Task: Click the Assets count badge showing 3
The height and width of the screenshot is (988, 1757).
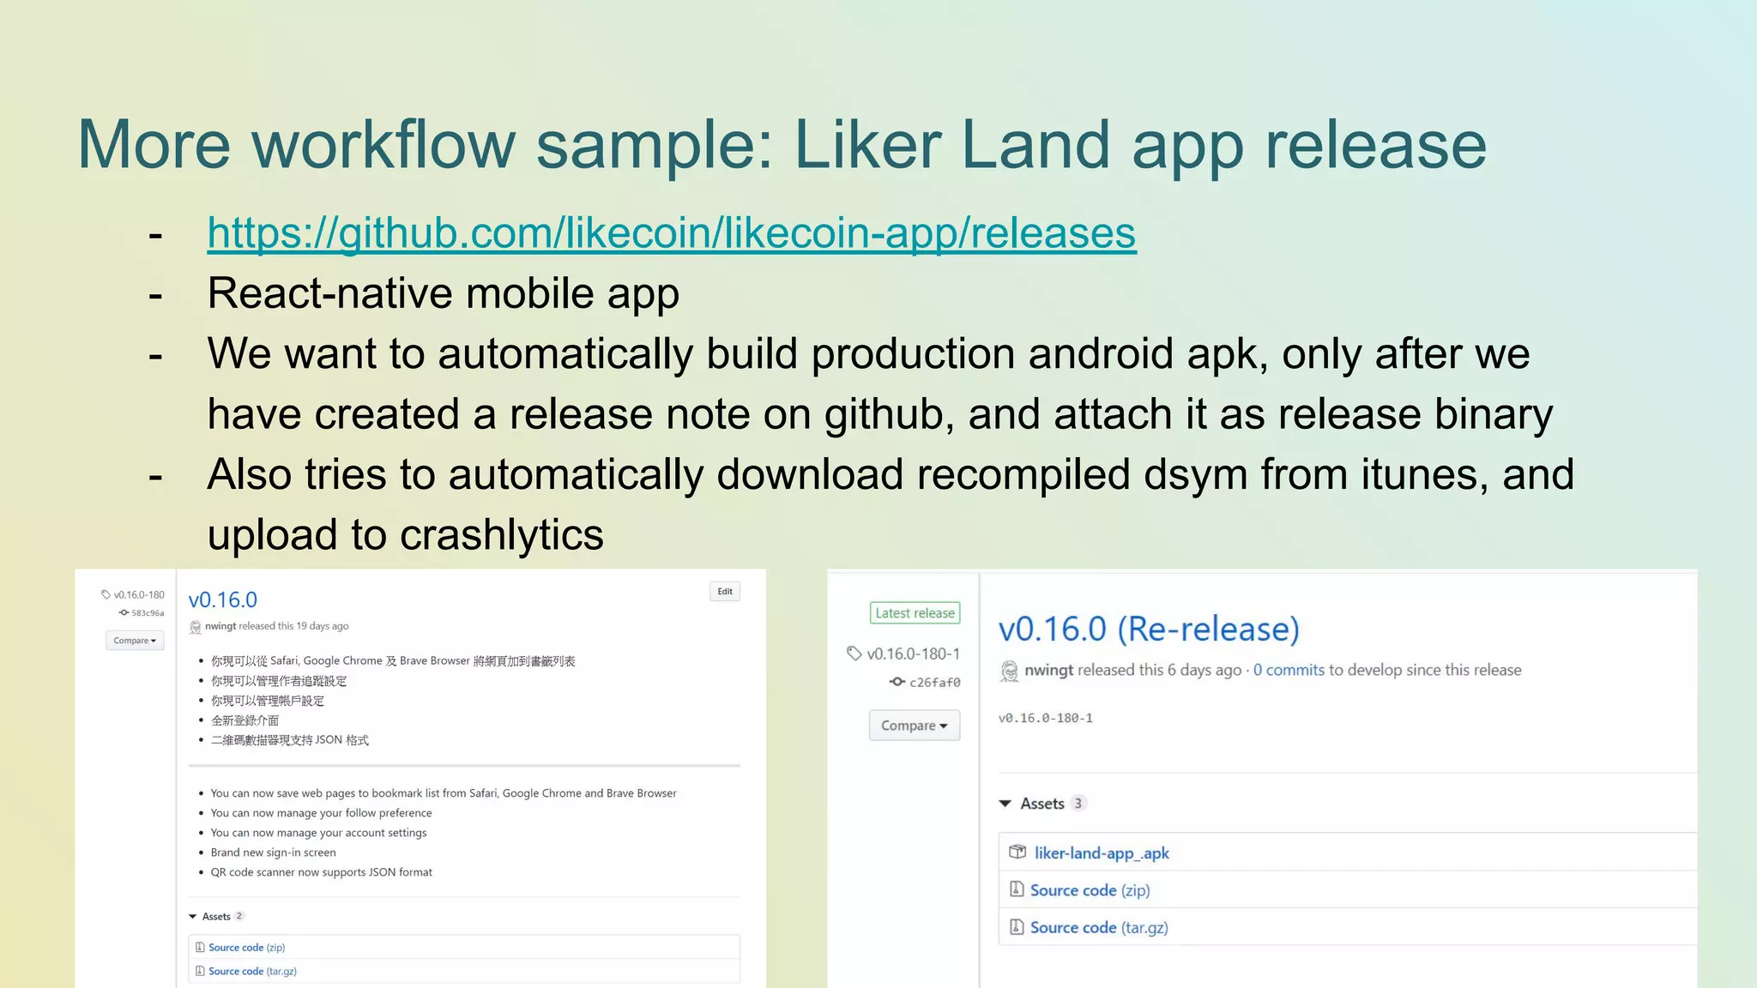Action: point(1078,804)
